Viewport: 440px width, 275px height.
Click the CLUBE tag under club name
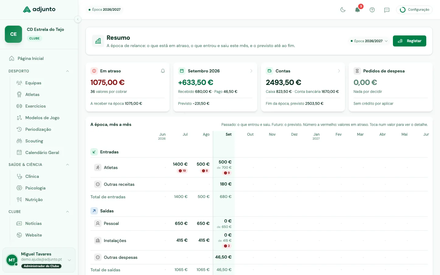point(35,38)
